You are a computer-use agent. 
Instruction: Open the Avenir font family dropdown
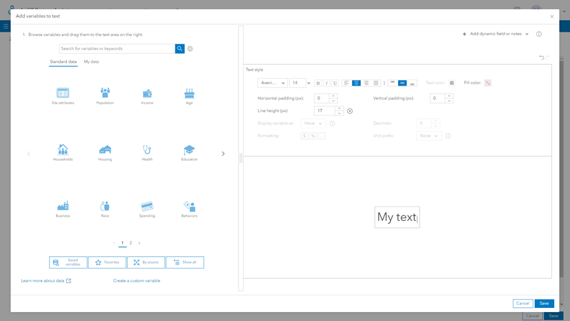(273, 83)
